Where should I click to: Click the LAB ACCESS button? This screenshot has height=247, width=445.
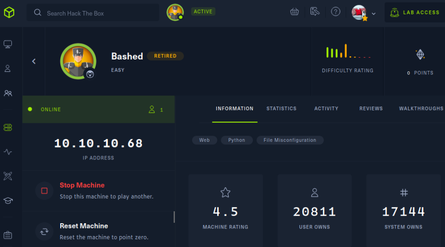point(415,12)
